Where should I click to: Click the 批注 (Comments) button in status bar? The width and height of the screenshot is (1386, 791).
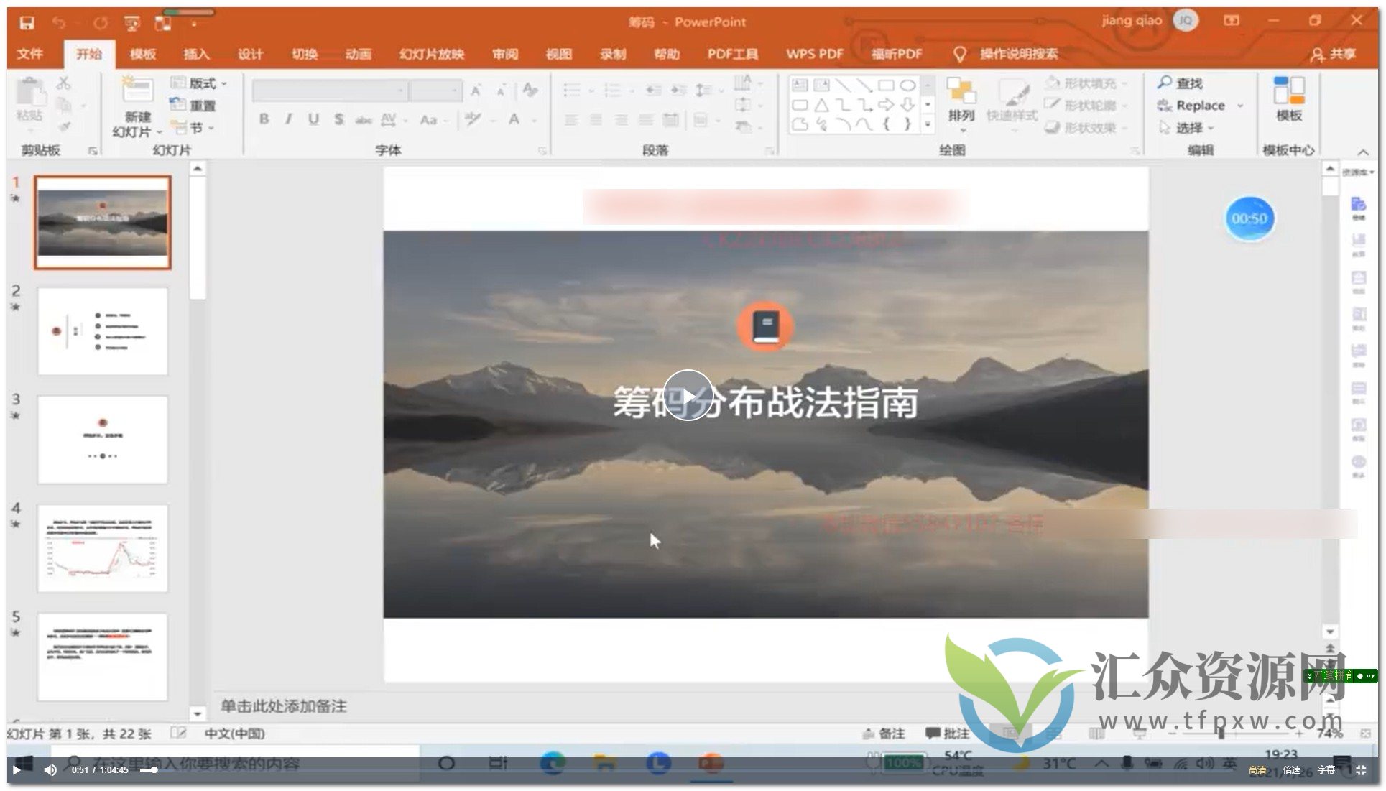tap(947, 734)
